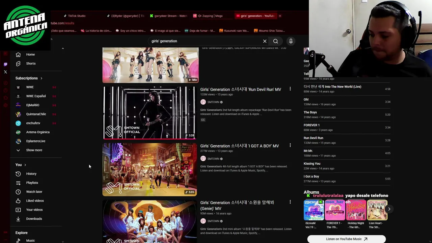Play the Genie MV thumbnail
The height and width of the screenshot is (243, 432).
coord(150,221)
